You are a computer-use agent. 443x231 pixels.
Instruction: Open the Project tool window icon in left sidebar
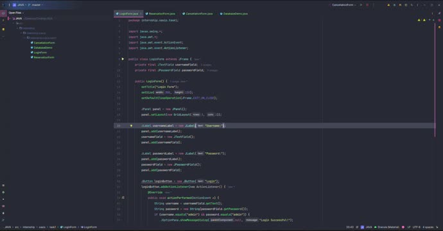tap(3, 13)
